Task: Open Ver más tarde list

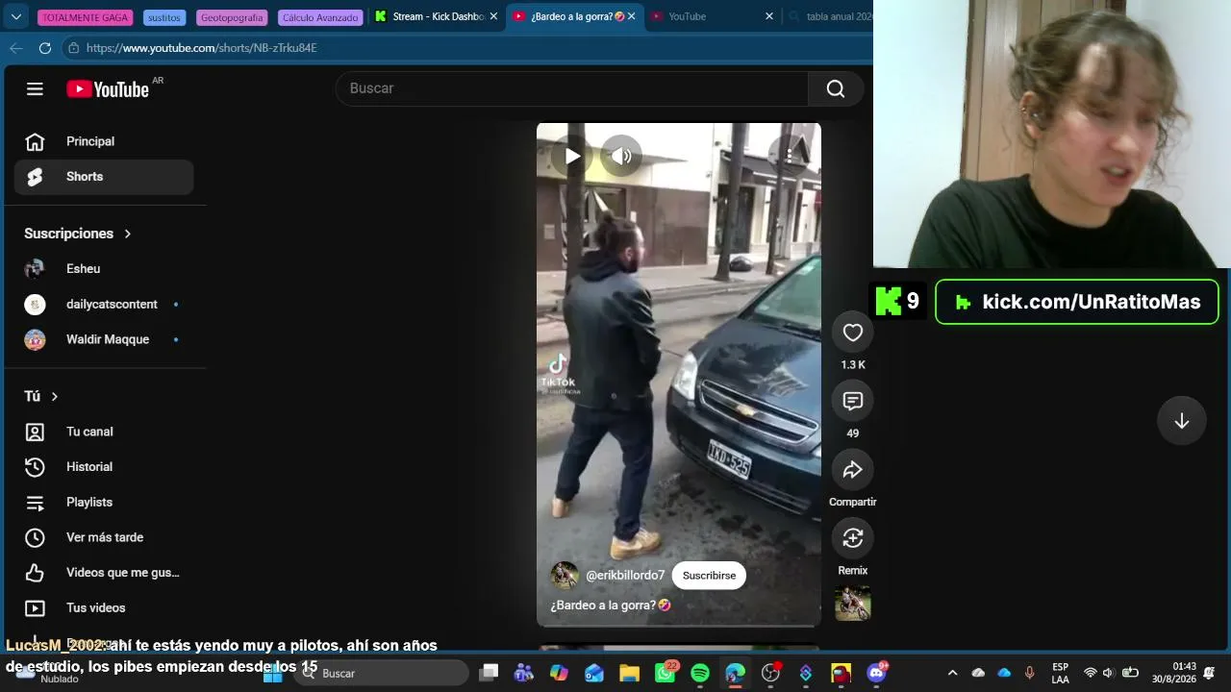Action: (x=104, y=537)
